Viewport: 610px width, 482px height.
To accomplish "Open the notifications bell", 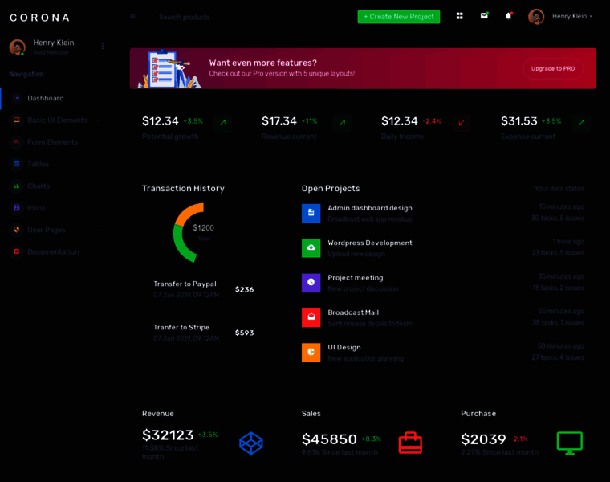I will pyautogui.click(x=508, y=16).
